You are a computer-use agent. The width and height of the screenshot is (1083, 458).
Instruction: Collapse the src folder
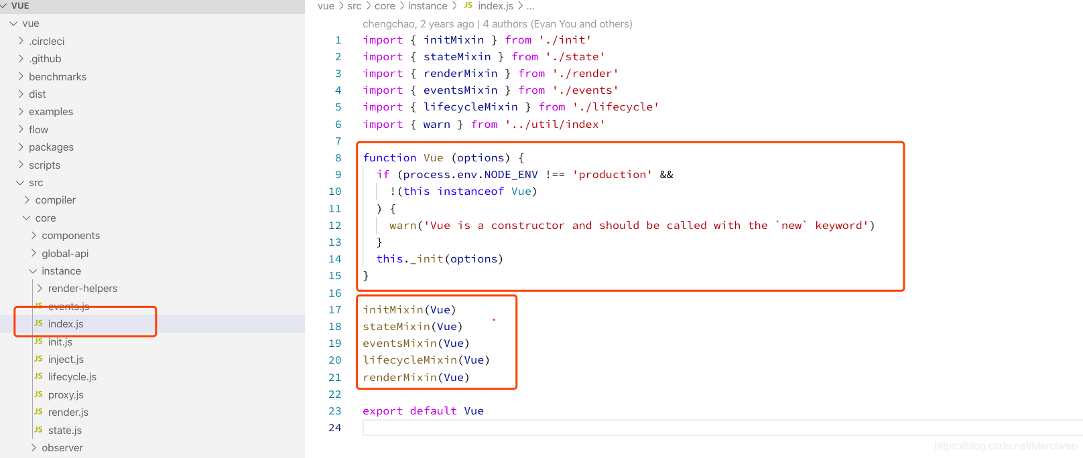click(21, 183)
